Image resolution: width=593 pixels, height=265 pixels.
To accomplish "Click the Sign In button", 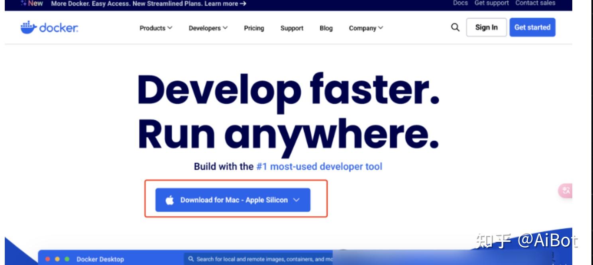I will click(x=486, y=27).
